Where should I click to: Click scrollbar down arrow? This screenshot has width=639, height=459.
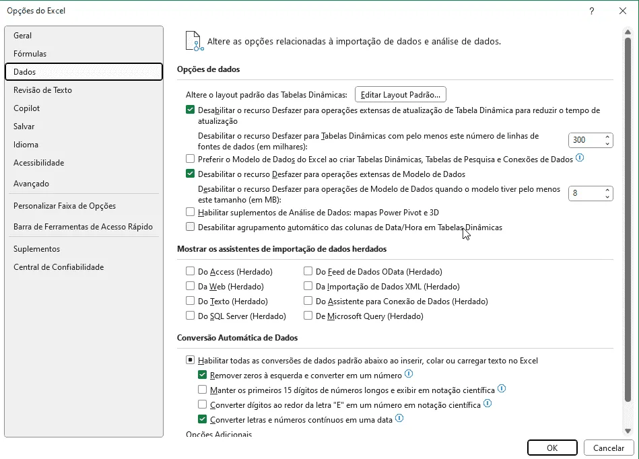tap(628, 431)
